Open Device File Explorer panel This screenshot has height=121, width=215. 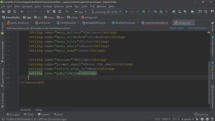tap(213, 96)
